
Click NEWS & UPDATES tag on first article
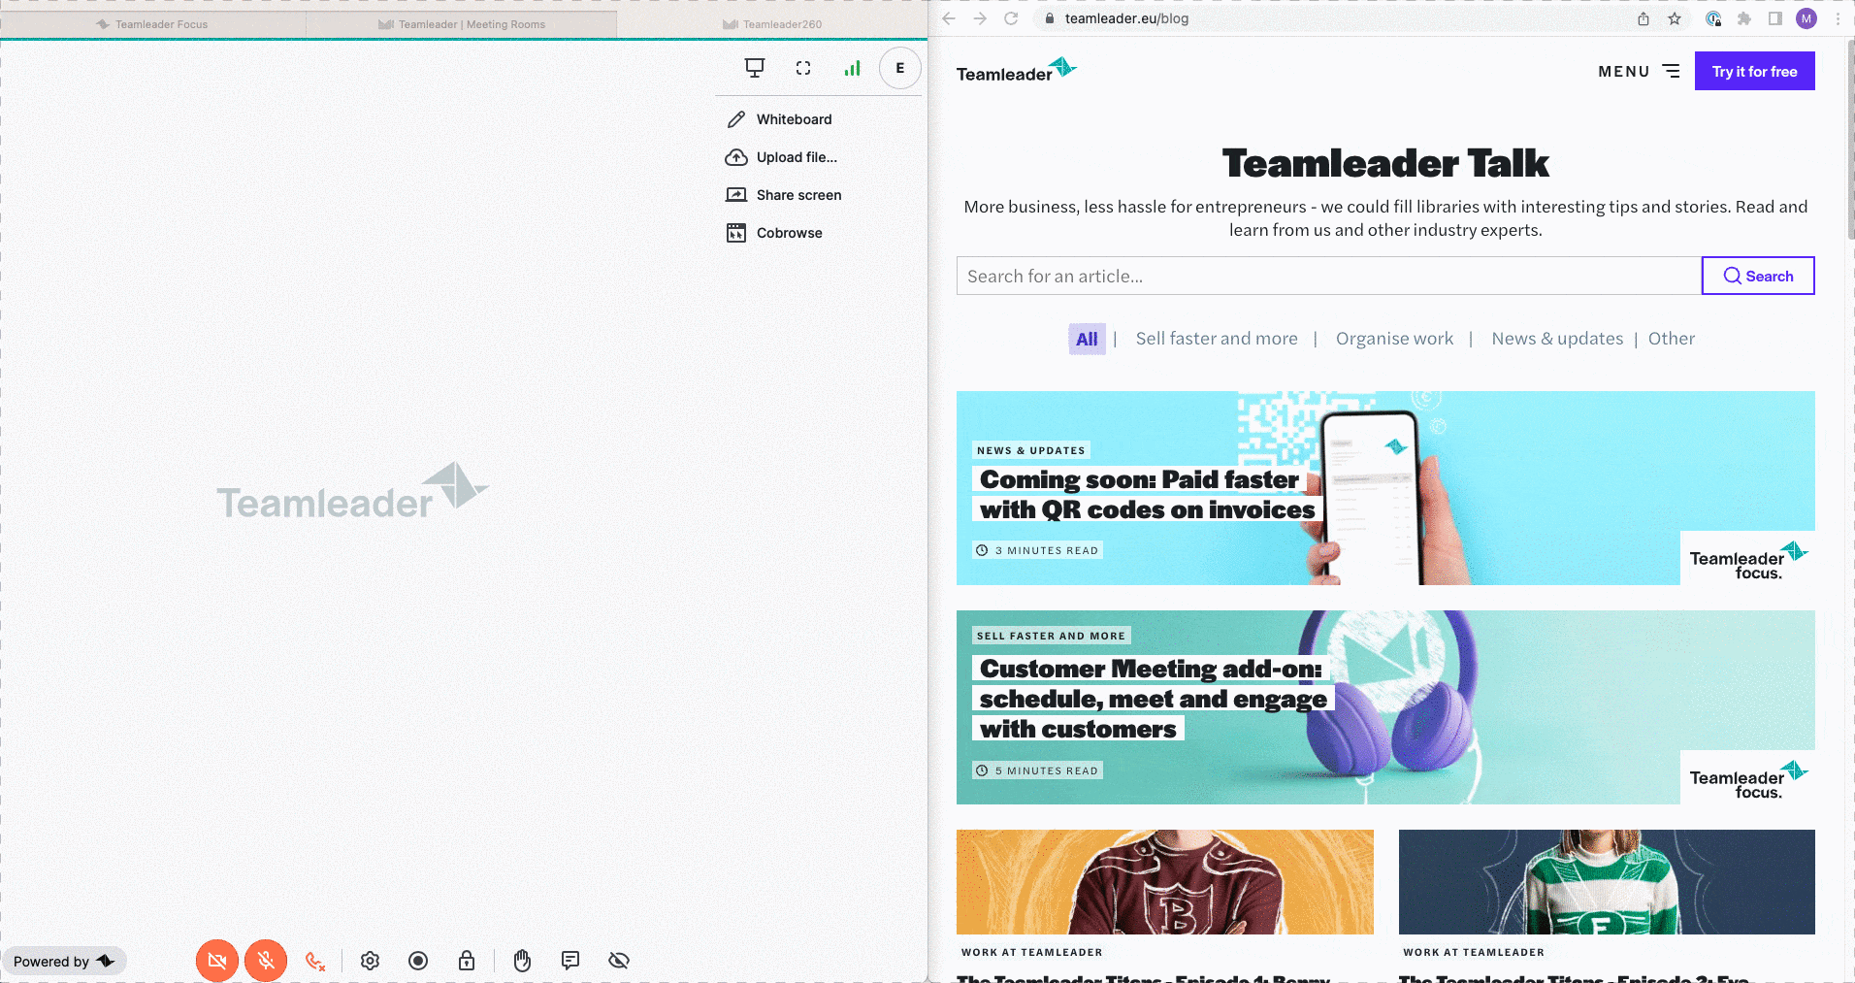(x=1031, y=450)
